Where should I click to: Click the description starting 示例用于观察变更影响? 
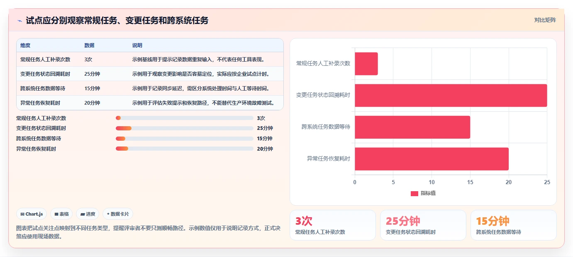(x=201, y=74)
